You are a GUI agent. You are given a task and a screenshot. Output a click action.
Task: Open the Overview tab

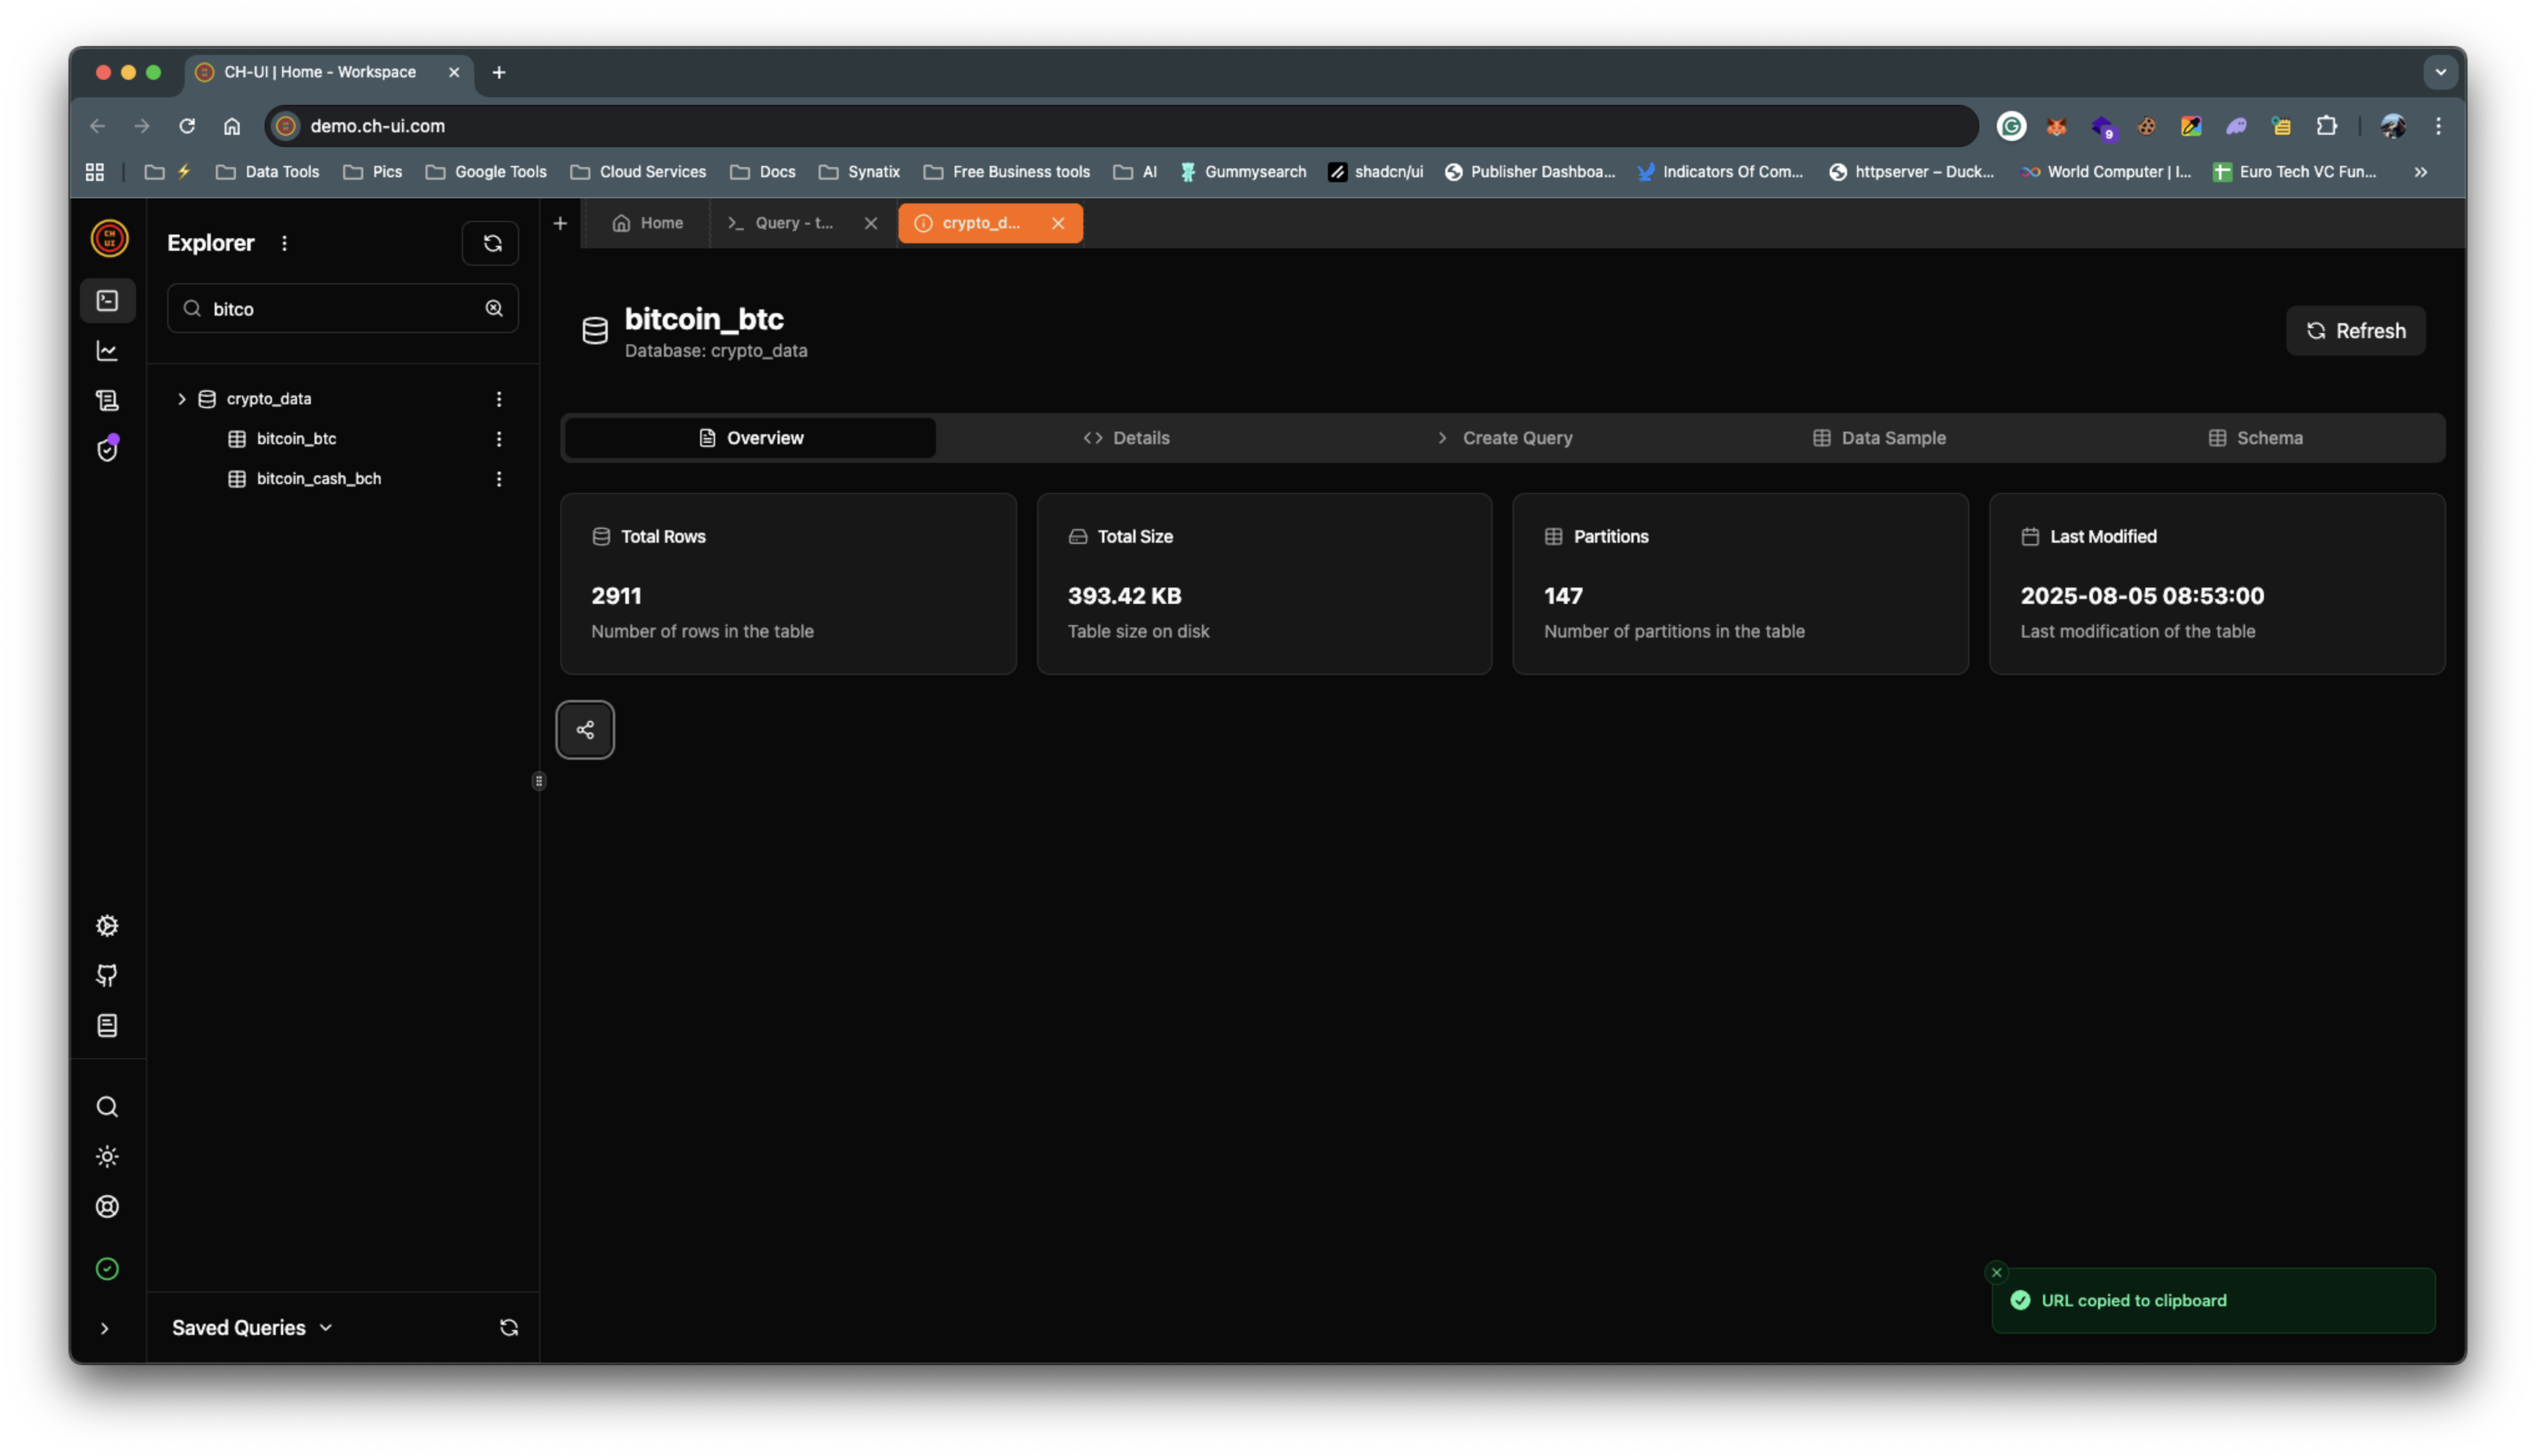[750, 438]
